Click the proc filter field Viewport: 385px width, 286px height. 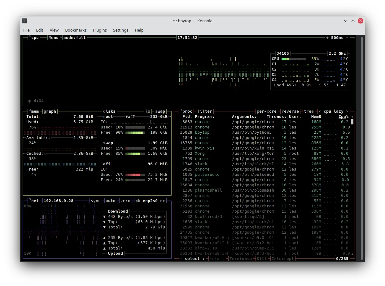tap(205, 111)
